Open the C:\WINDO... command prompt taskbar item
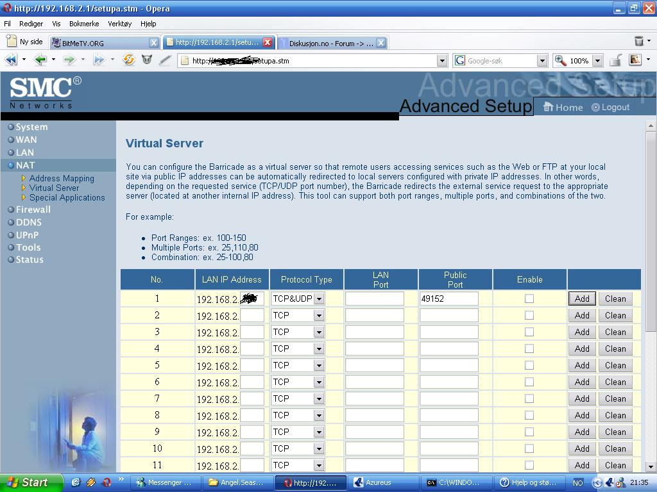657x492 pixels. click(456, 482)
